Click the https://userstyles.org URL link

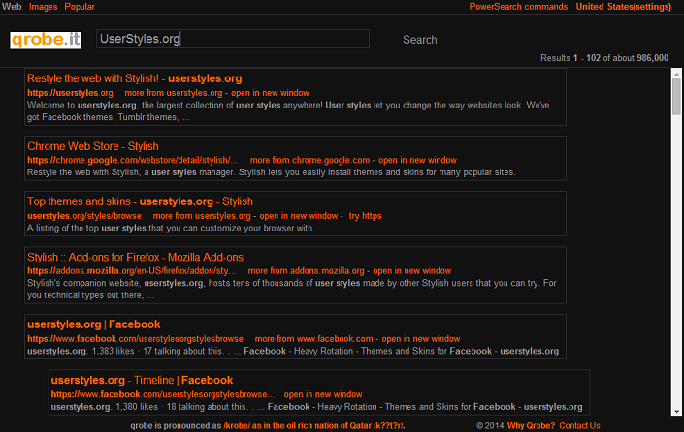(70, 93)
